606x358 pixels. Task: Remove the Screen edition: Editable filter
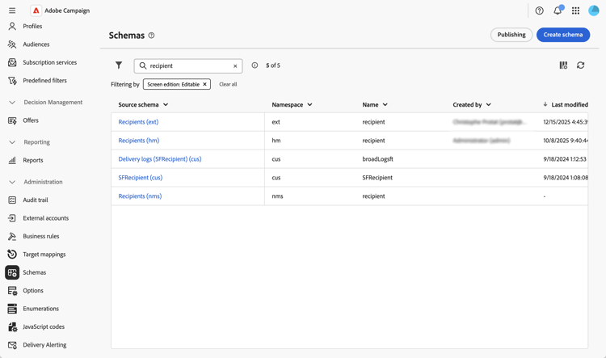(205, 84)
